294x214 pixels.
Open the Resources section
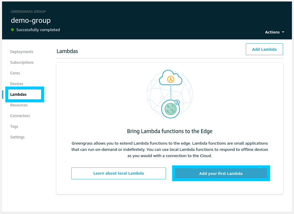click(19, 105)
